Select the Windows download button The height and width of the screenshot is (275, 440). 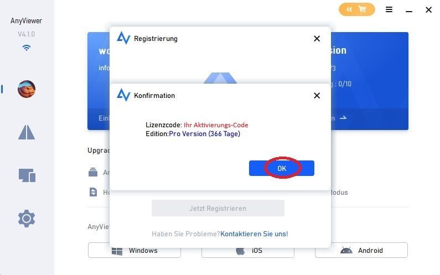click(x=134, y=250)
